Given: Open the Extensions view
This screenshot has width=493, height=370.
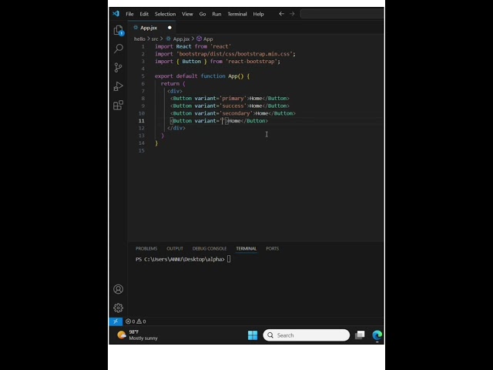Looking at the screenshot, I should pyautogui.click(x=118, y=105).
